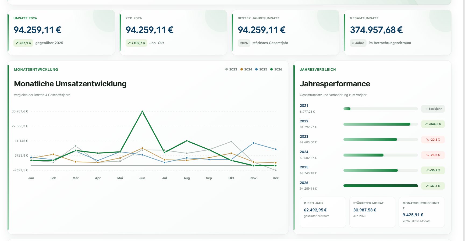The image size is (465, 241).
Task: Click the 6 Jahre badge in Gesamtumsatz card
Action: click(358, 43)
